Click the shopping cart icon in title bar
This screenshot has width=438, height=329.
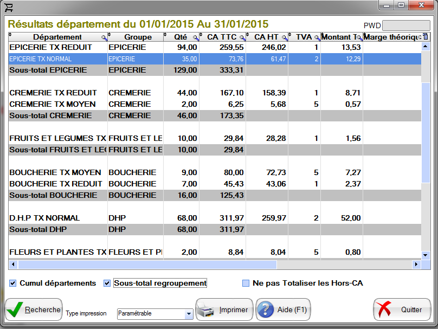[9, 7]
